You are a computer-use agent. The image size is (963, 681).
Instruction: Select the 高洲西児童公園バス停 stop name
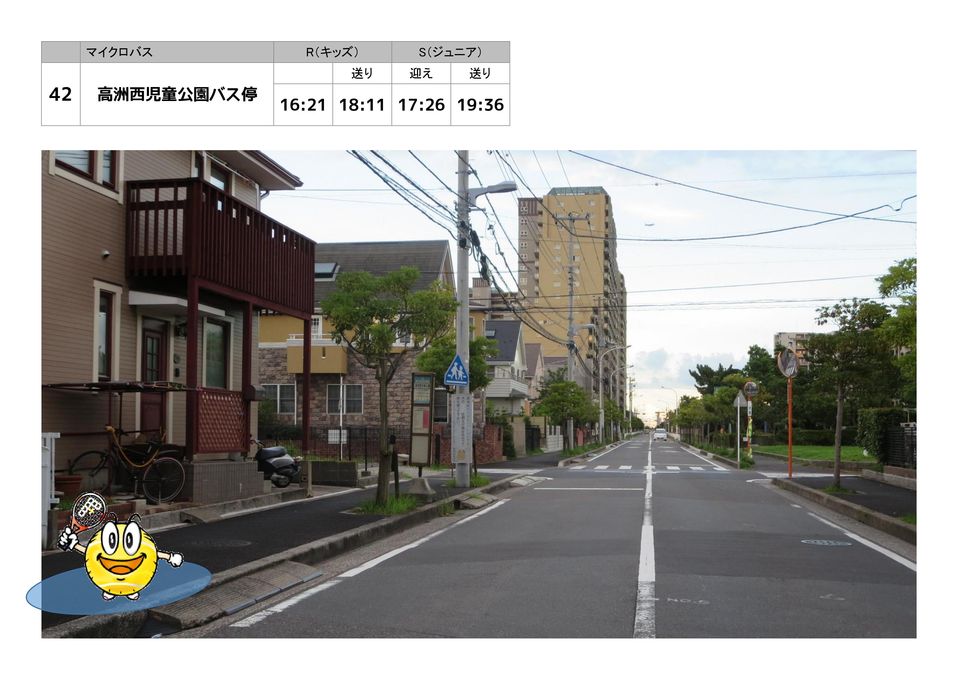point(177,94)
